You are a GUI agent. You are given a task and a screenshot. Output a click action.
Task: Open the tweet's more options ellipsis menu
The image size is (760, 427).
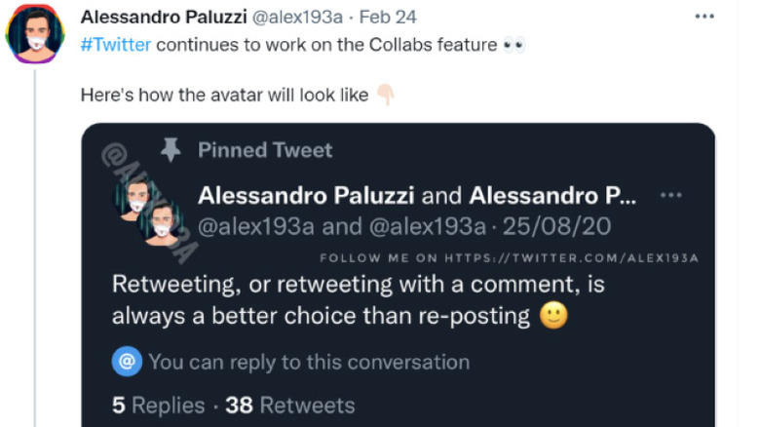(704, 18)
